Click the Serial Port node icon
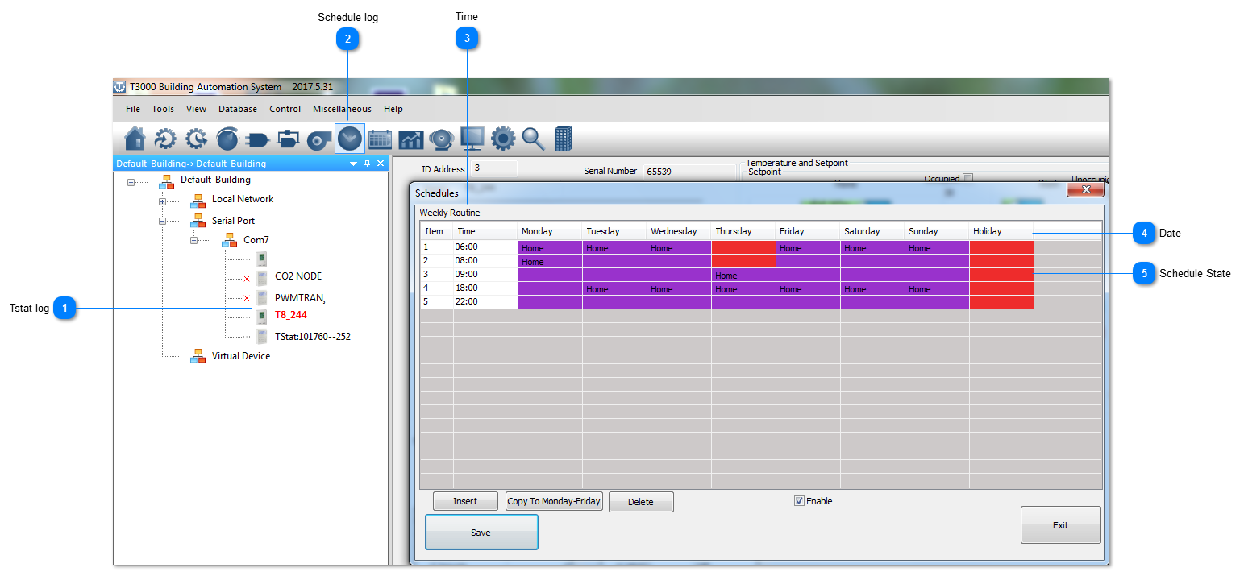The width and height of the screenshot is (1244, 572). [198, 221]
